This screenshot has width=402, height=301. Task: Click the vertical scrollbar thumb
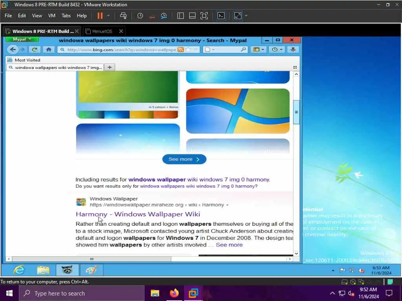pyautogui.click(x=296, y=112)
